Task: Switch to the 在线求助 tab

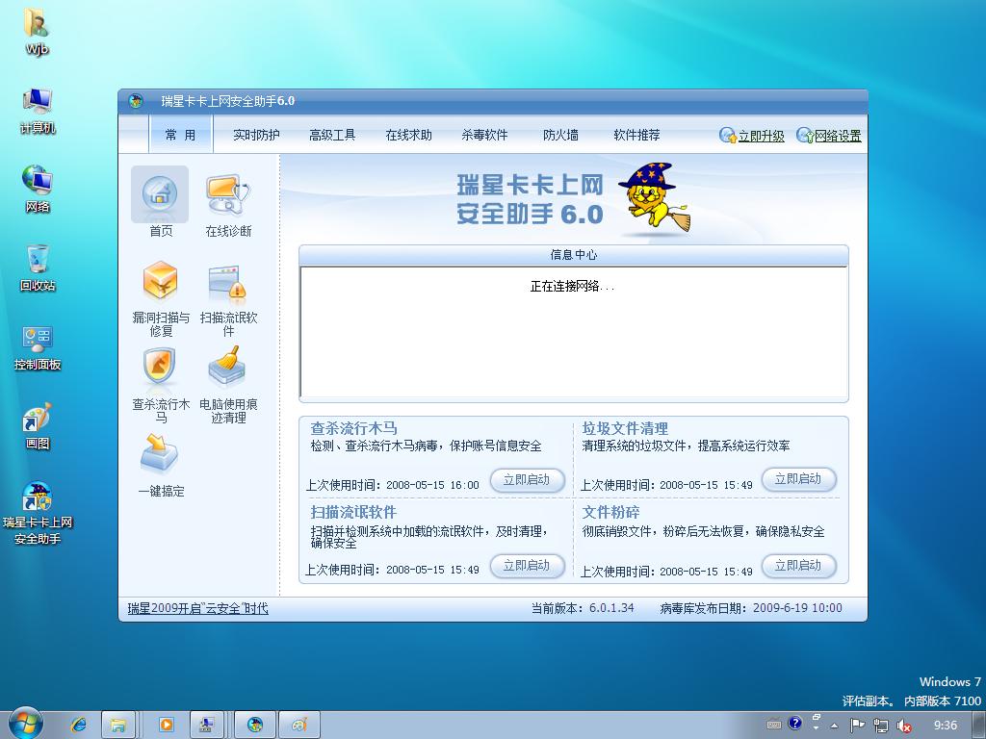Action: tap(408, 135)
